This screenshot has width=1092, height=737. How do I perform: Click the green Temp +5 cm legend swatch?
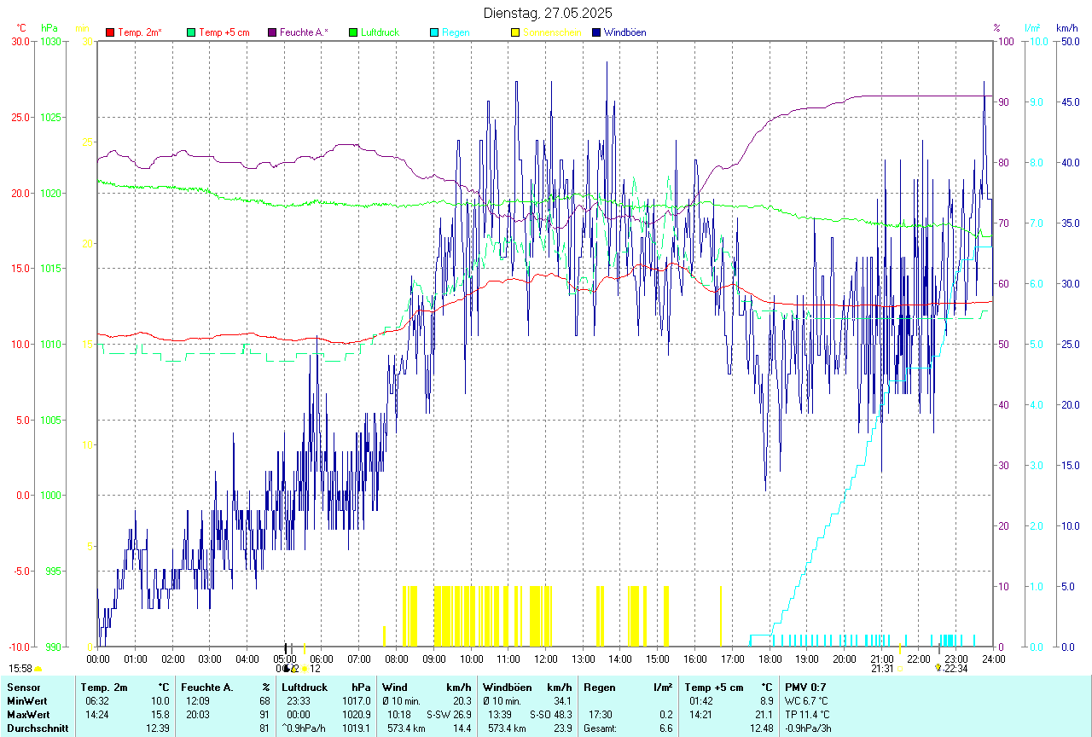tap(191, 32)
